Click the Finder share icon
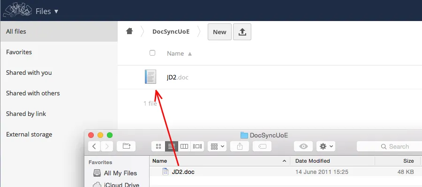The width and height of the screenshot is (422, 187). [240, 146]
